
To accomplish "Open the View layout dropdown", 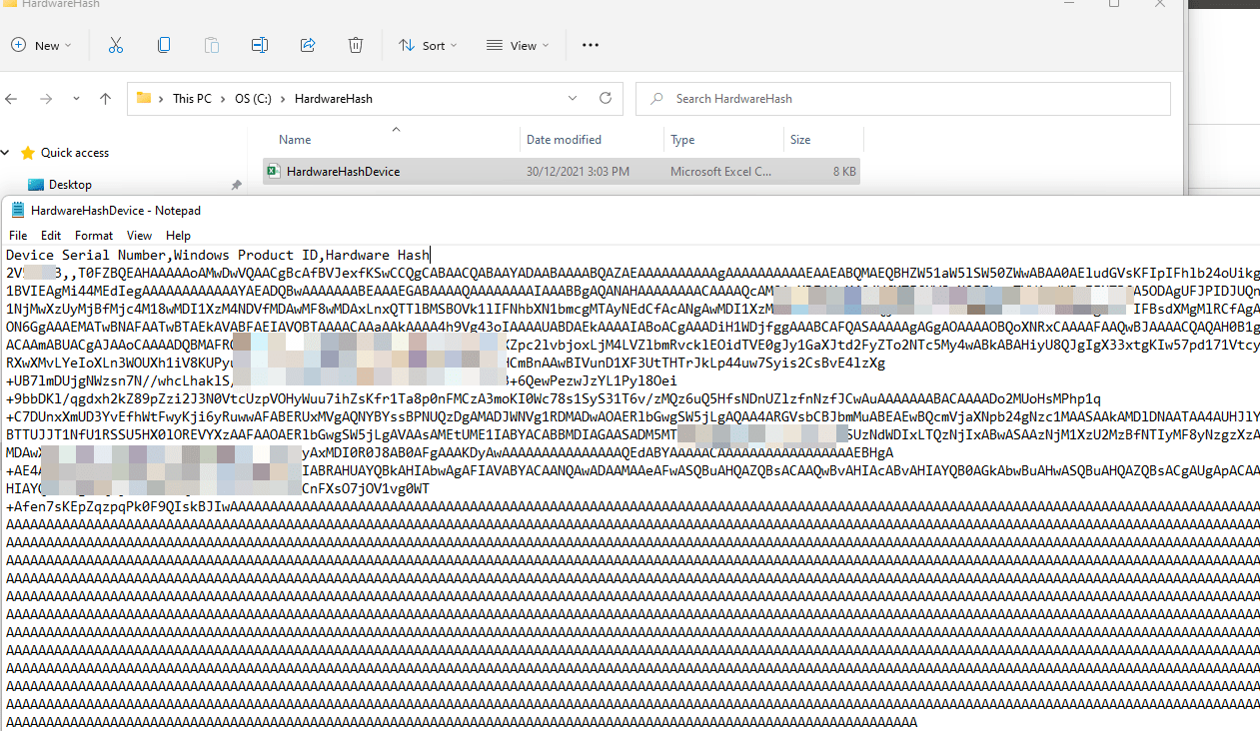I will 518,45.
